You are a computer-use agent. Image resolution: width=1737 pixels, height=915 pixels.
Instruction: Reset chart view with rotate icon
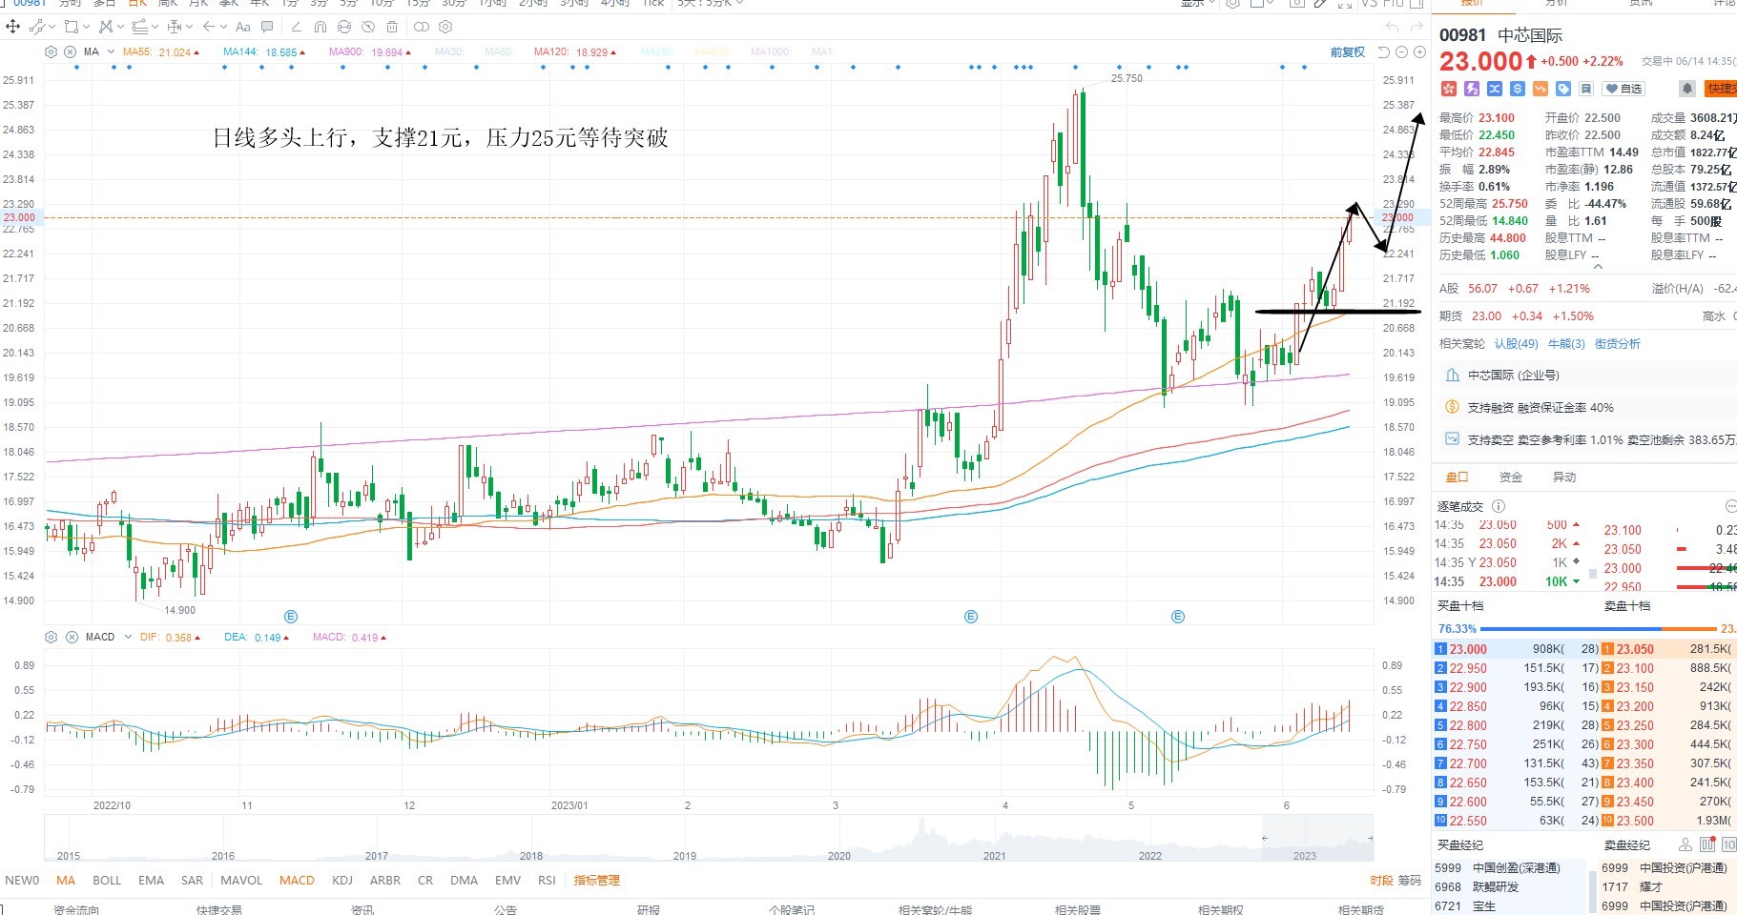[x=1384, y=52]
